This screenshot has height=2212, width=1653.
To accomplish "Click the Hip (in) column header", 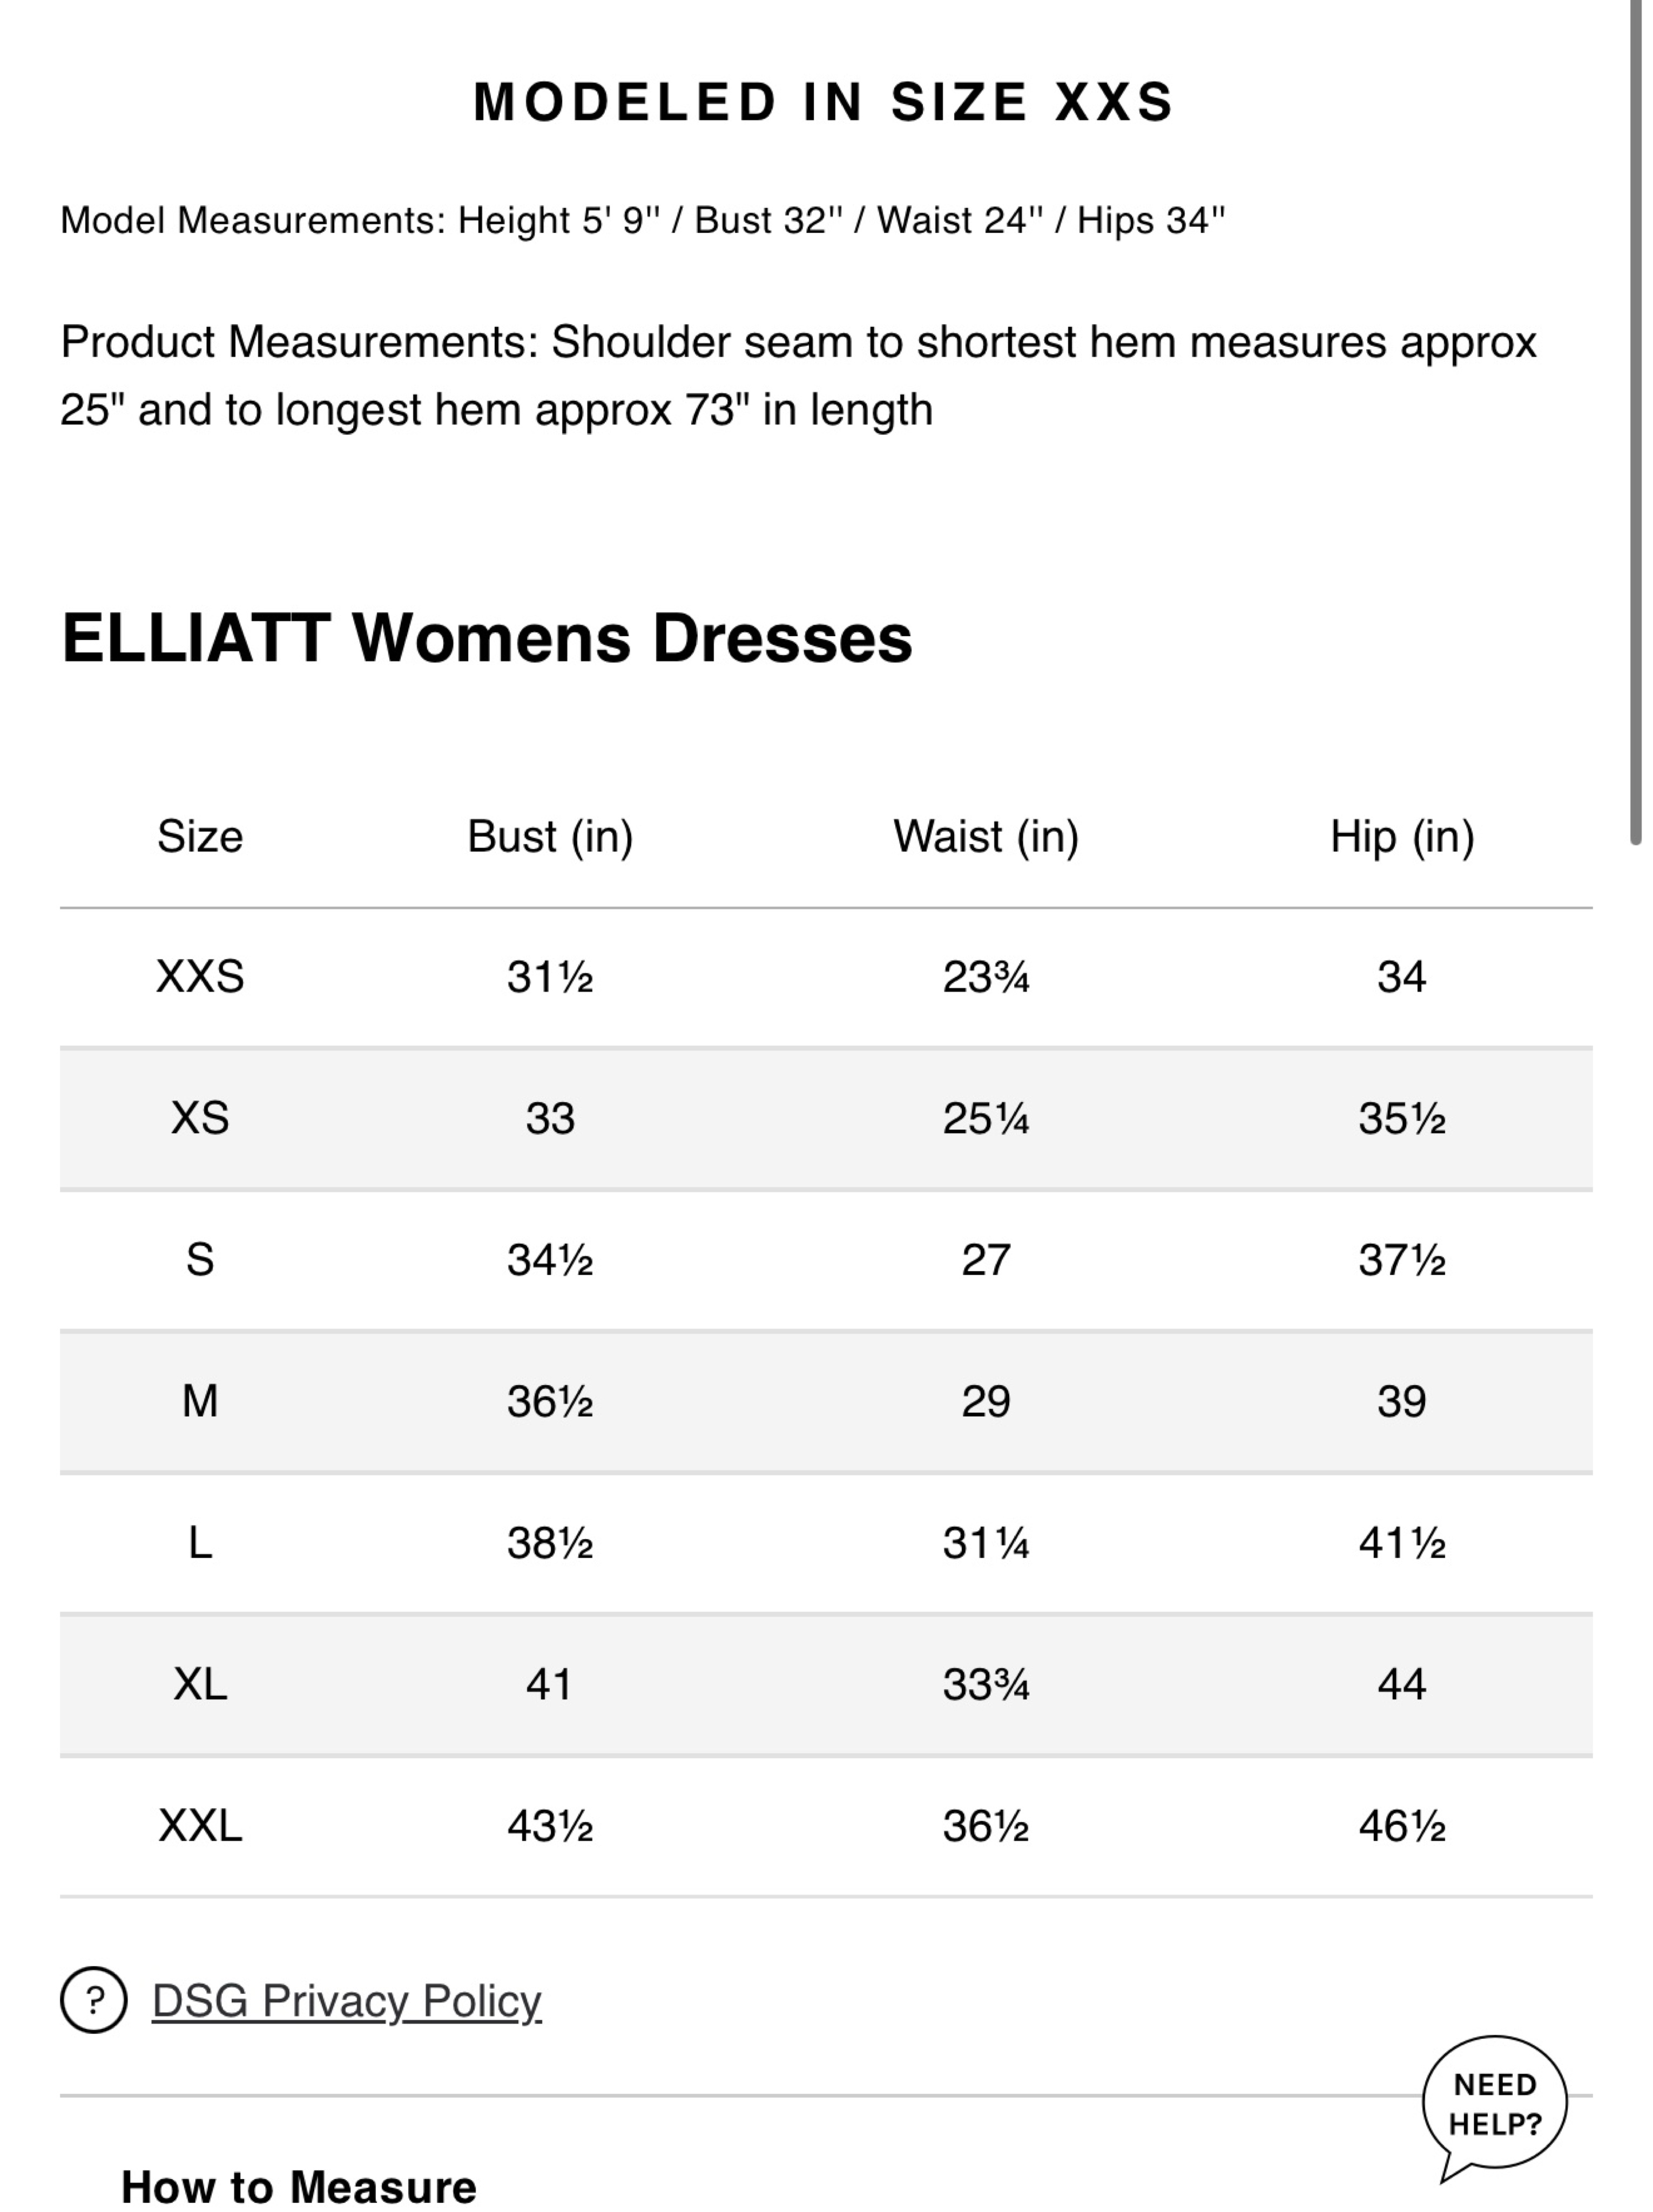I will [x=1402, y=836].
